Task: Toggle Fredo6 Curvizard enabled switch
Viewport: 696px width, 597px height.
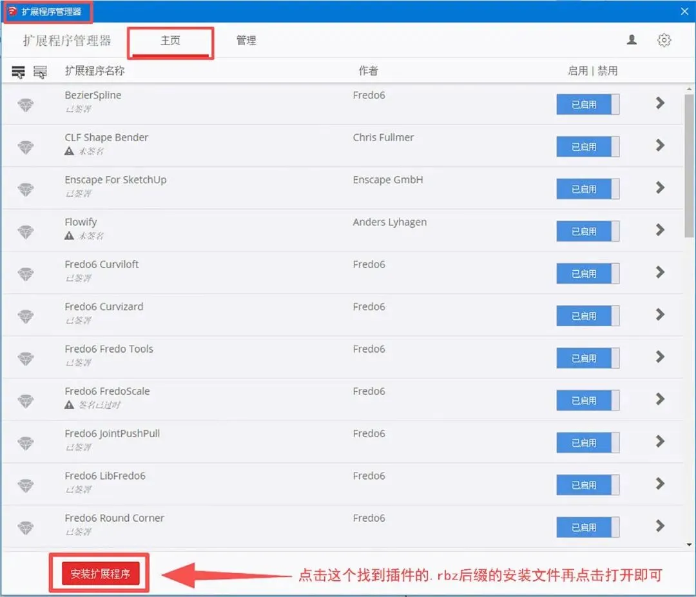Action: 588,316
